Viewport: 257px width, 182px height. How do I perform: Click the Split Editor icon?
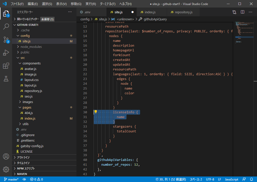[x=243, y=12]
